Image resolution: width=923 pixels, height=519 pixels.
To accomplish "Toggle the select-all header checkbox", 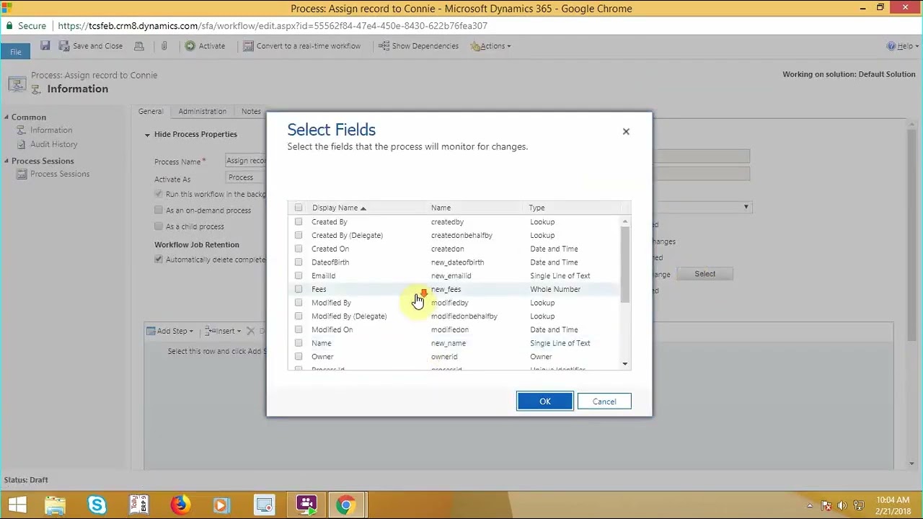I will click(x=299, y=208).
